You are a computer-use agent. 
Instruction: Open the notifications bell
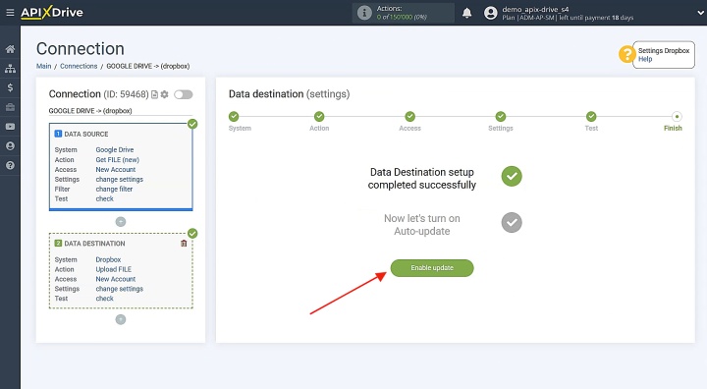pyautogui.click(x=467, y=13)
